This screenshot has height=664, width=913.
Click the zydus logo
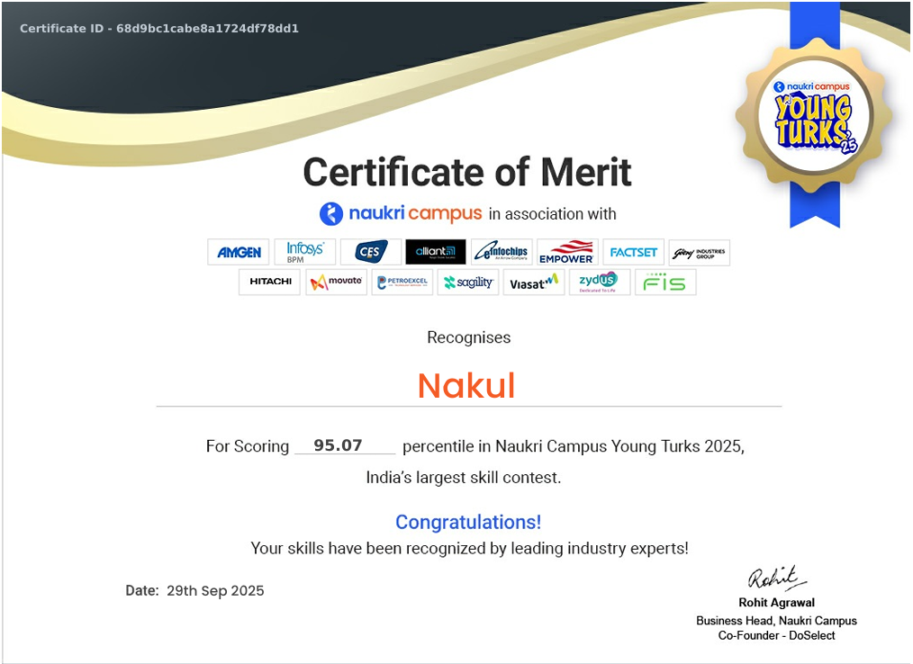click(x=599, y=282)
